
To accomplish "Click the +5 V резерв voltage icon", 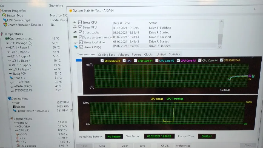I will click(x=18, y=146).
